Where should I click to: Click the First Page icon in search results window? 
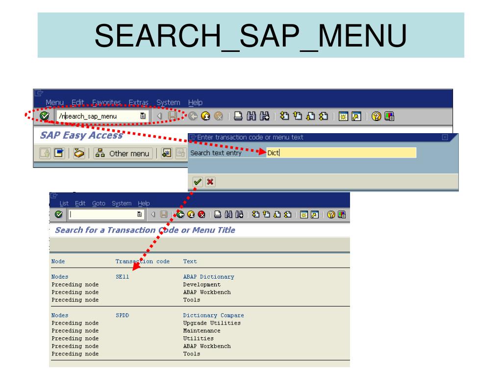tap(255, 214)
